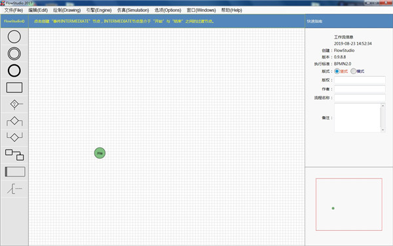Click the remarks box scrollbar down arrow
The width and height of the screenshot is (393, 246).
tap(383, 130)
